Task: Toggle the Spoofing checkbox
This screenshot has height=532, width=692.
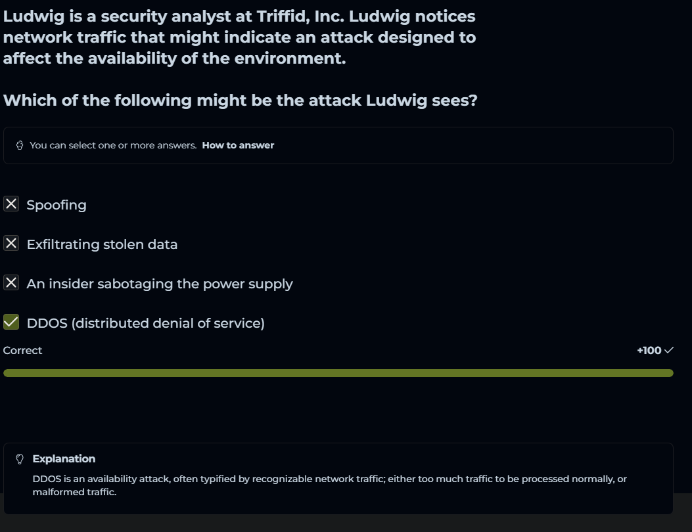Action: (11, 204)
